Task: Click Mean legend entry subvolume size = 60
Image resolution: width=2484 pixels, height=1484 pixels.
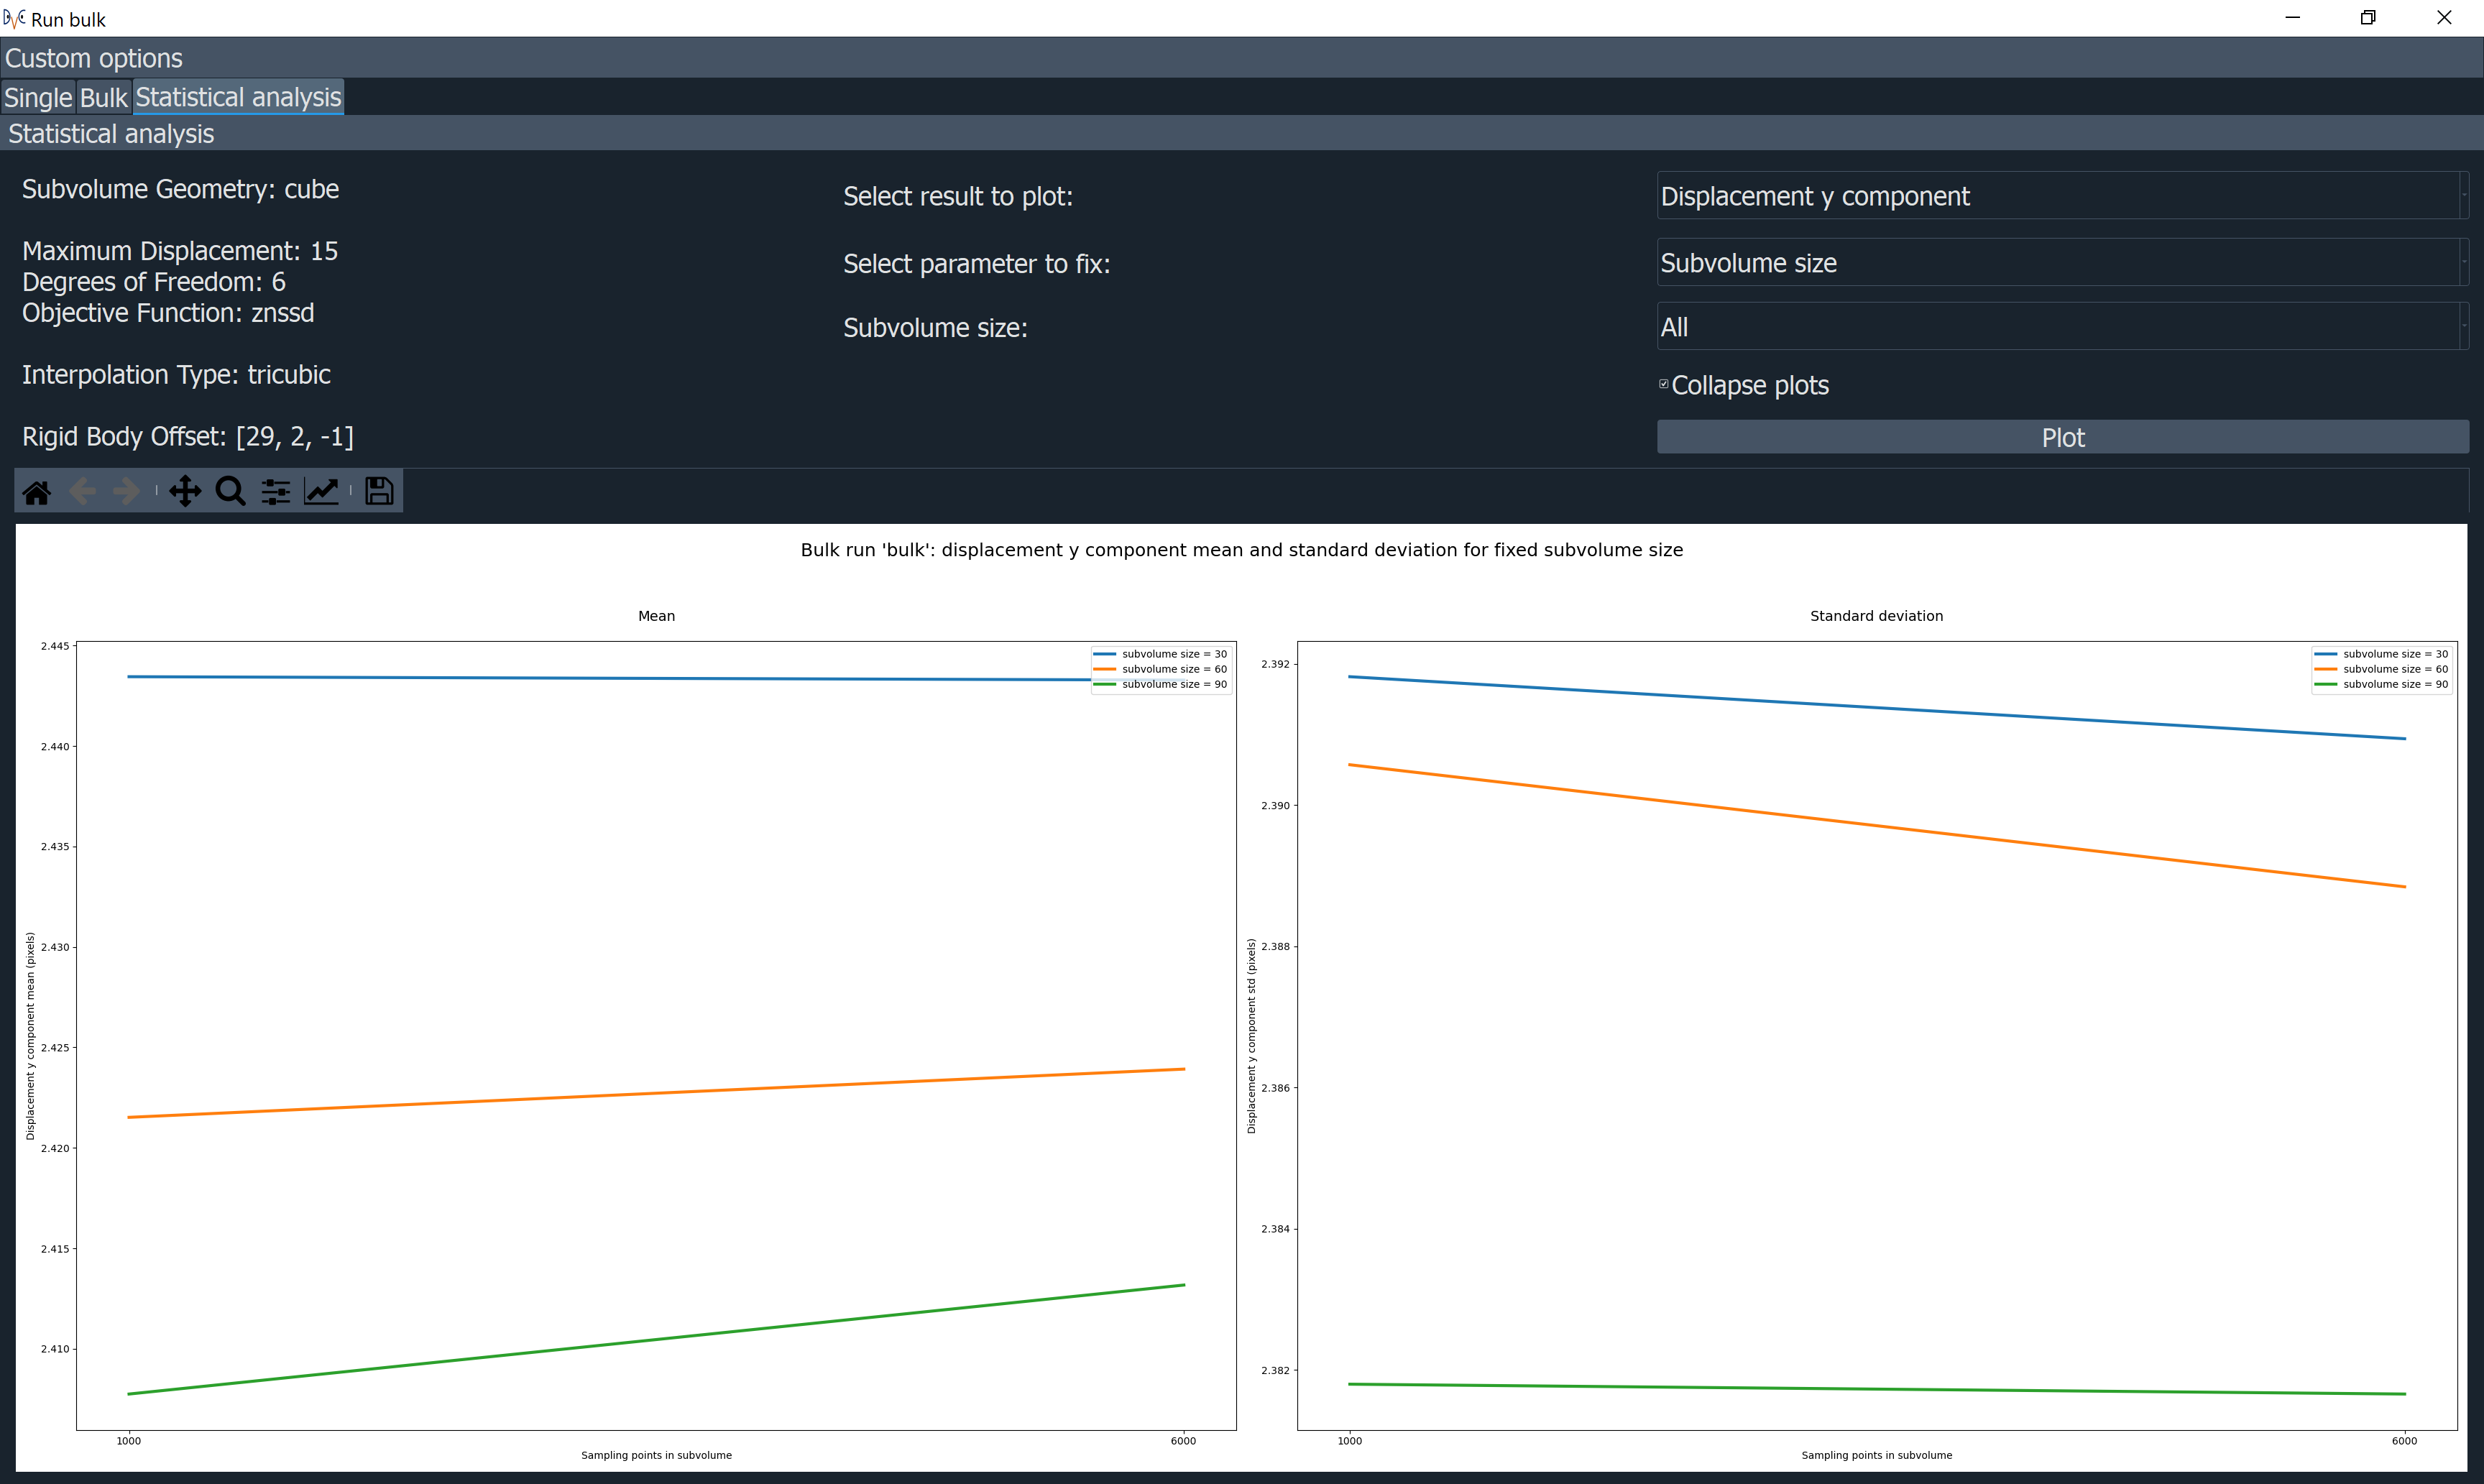Action: click(x=1160, y=669)
